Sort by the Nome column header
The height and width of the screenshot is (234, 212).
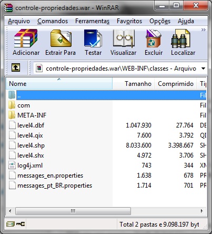[x=59, y=84]
